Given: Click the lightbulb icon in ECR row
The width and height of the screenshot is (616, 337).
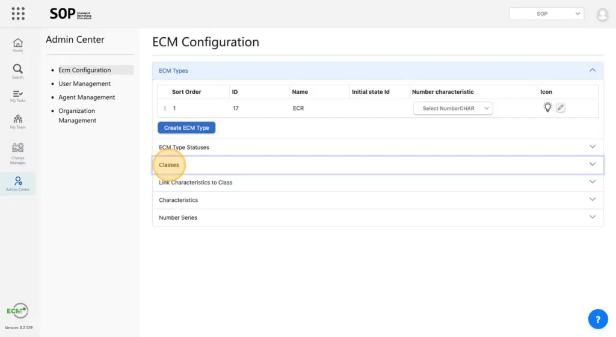Looking at the screenshot, I should coord(547,108).
